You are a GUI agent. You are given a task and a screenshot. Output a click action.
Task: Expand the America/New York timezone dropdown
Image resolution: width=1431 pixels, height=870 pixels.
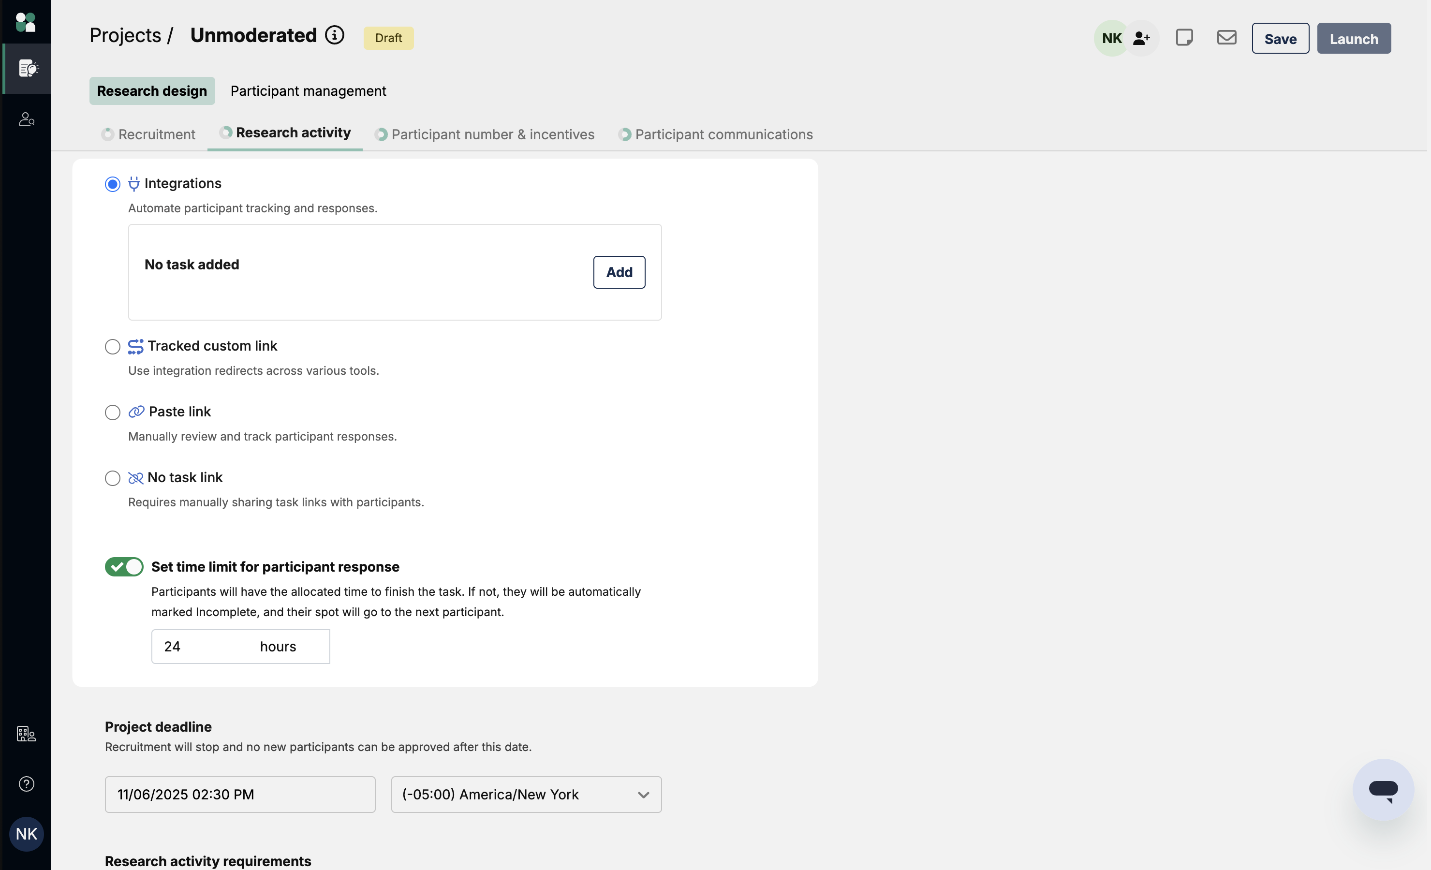(526, 795)
